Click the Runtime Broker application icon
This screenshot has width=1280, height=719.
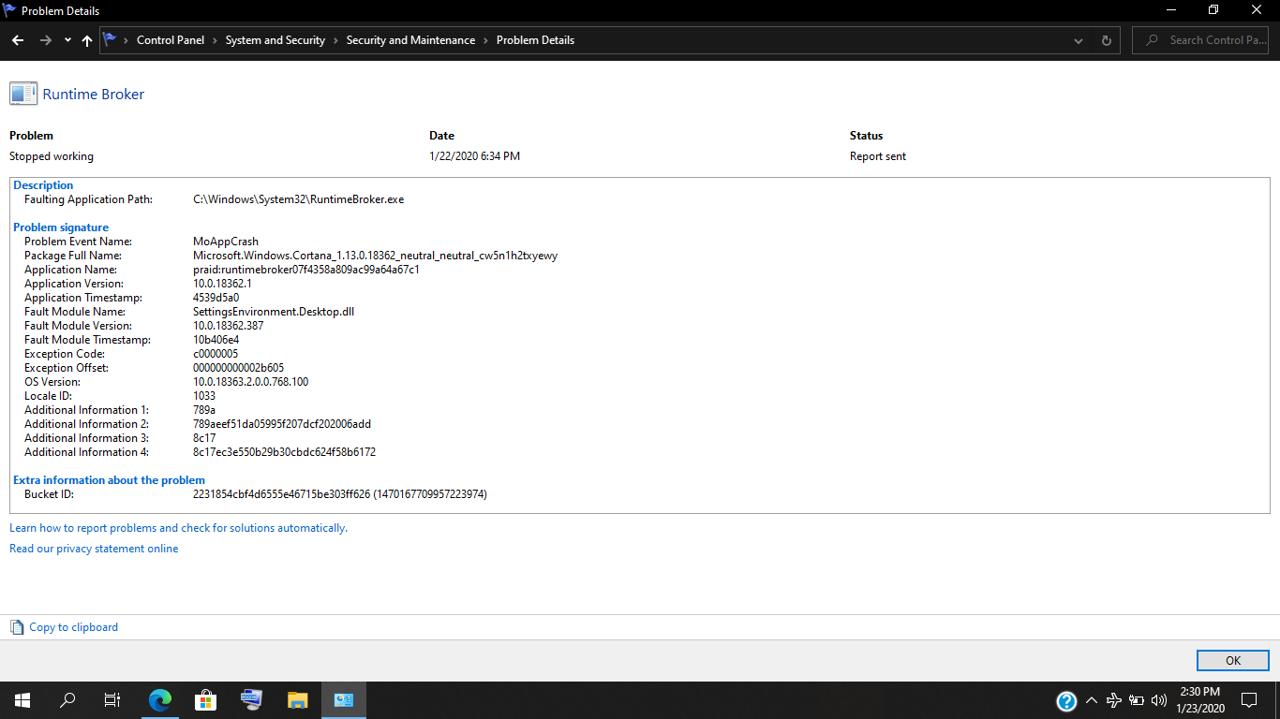click(x=23, y=94)
